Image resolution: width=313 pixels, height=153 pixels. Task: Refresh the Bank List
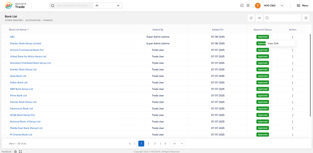tap(251, 18)
